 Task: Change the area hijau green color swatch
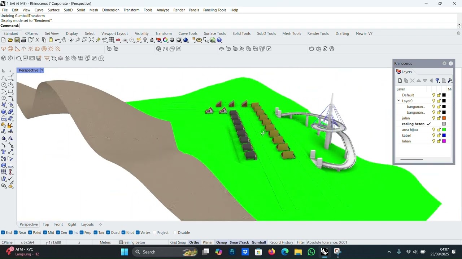pos(444,129)
